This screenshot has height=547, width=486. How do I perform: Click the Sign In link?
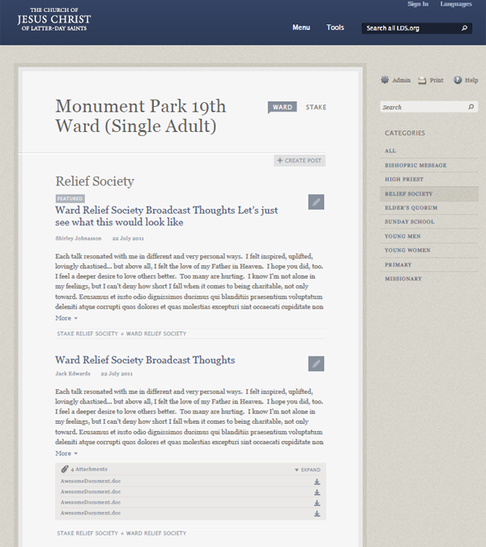(x=418, y=4)
